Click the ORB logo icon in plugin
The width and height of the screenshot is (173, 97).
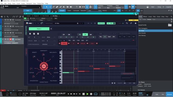[27, 23]
